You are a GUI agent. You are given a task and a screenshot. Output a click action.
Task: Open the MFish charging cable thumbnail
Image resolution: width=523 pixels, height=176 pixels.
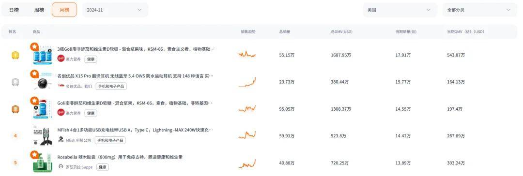(43, 136)
